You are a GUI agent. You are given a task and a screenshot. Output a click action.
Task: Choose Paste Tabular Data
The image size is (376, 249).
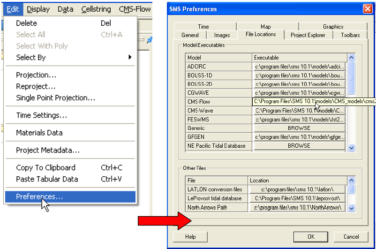click(70, 179)
